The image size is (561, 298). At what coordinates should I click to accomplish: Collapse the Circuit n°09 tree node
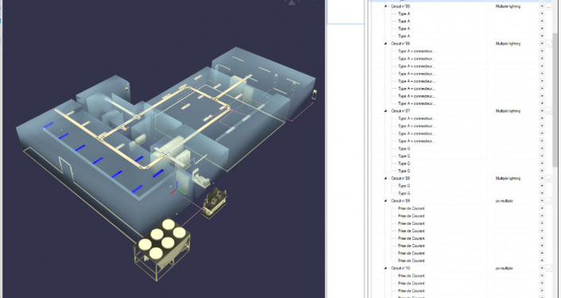[x=386, y=201]
